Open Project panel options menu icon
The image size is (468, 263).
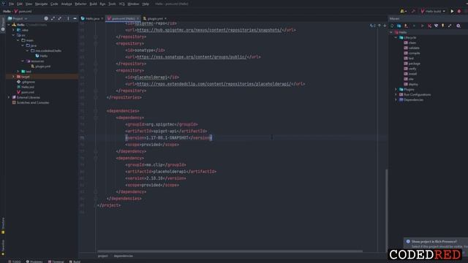click(68, 18)
